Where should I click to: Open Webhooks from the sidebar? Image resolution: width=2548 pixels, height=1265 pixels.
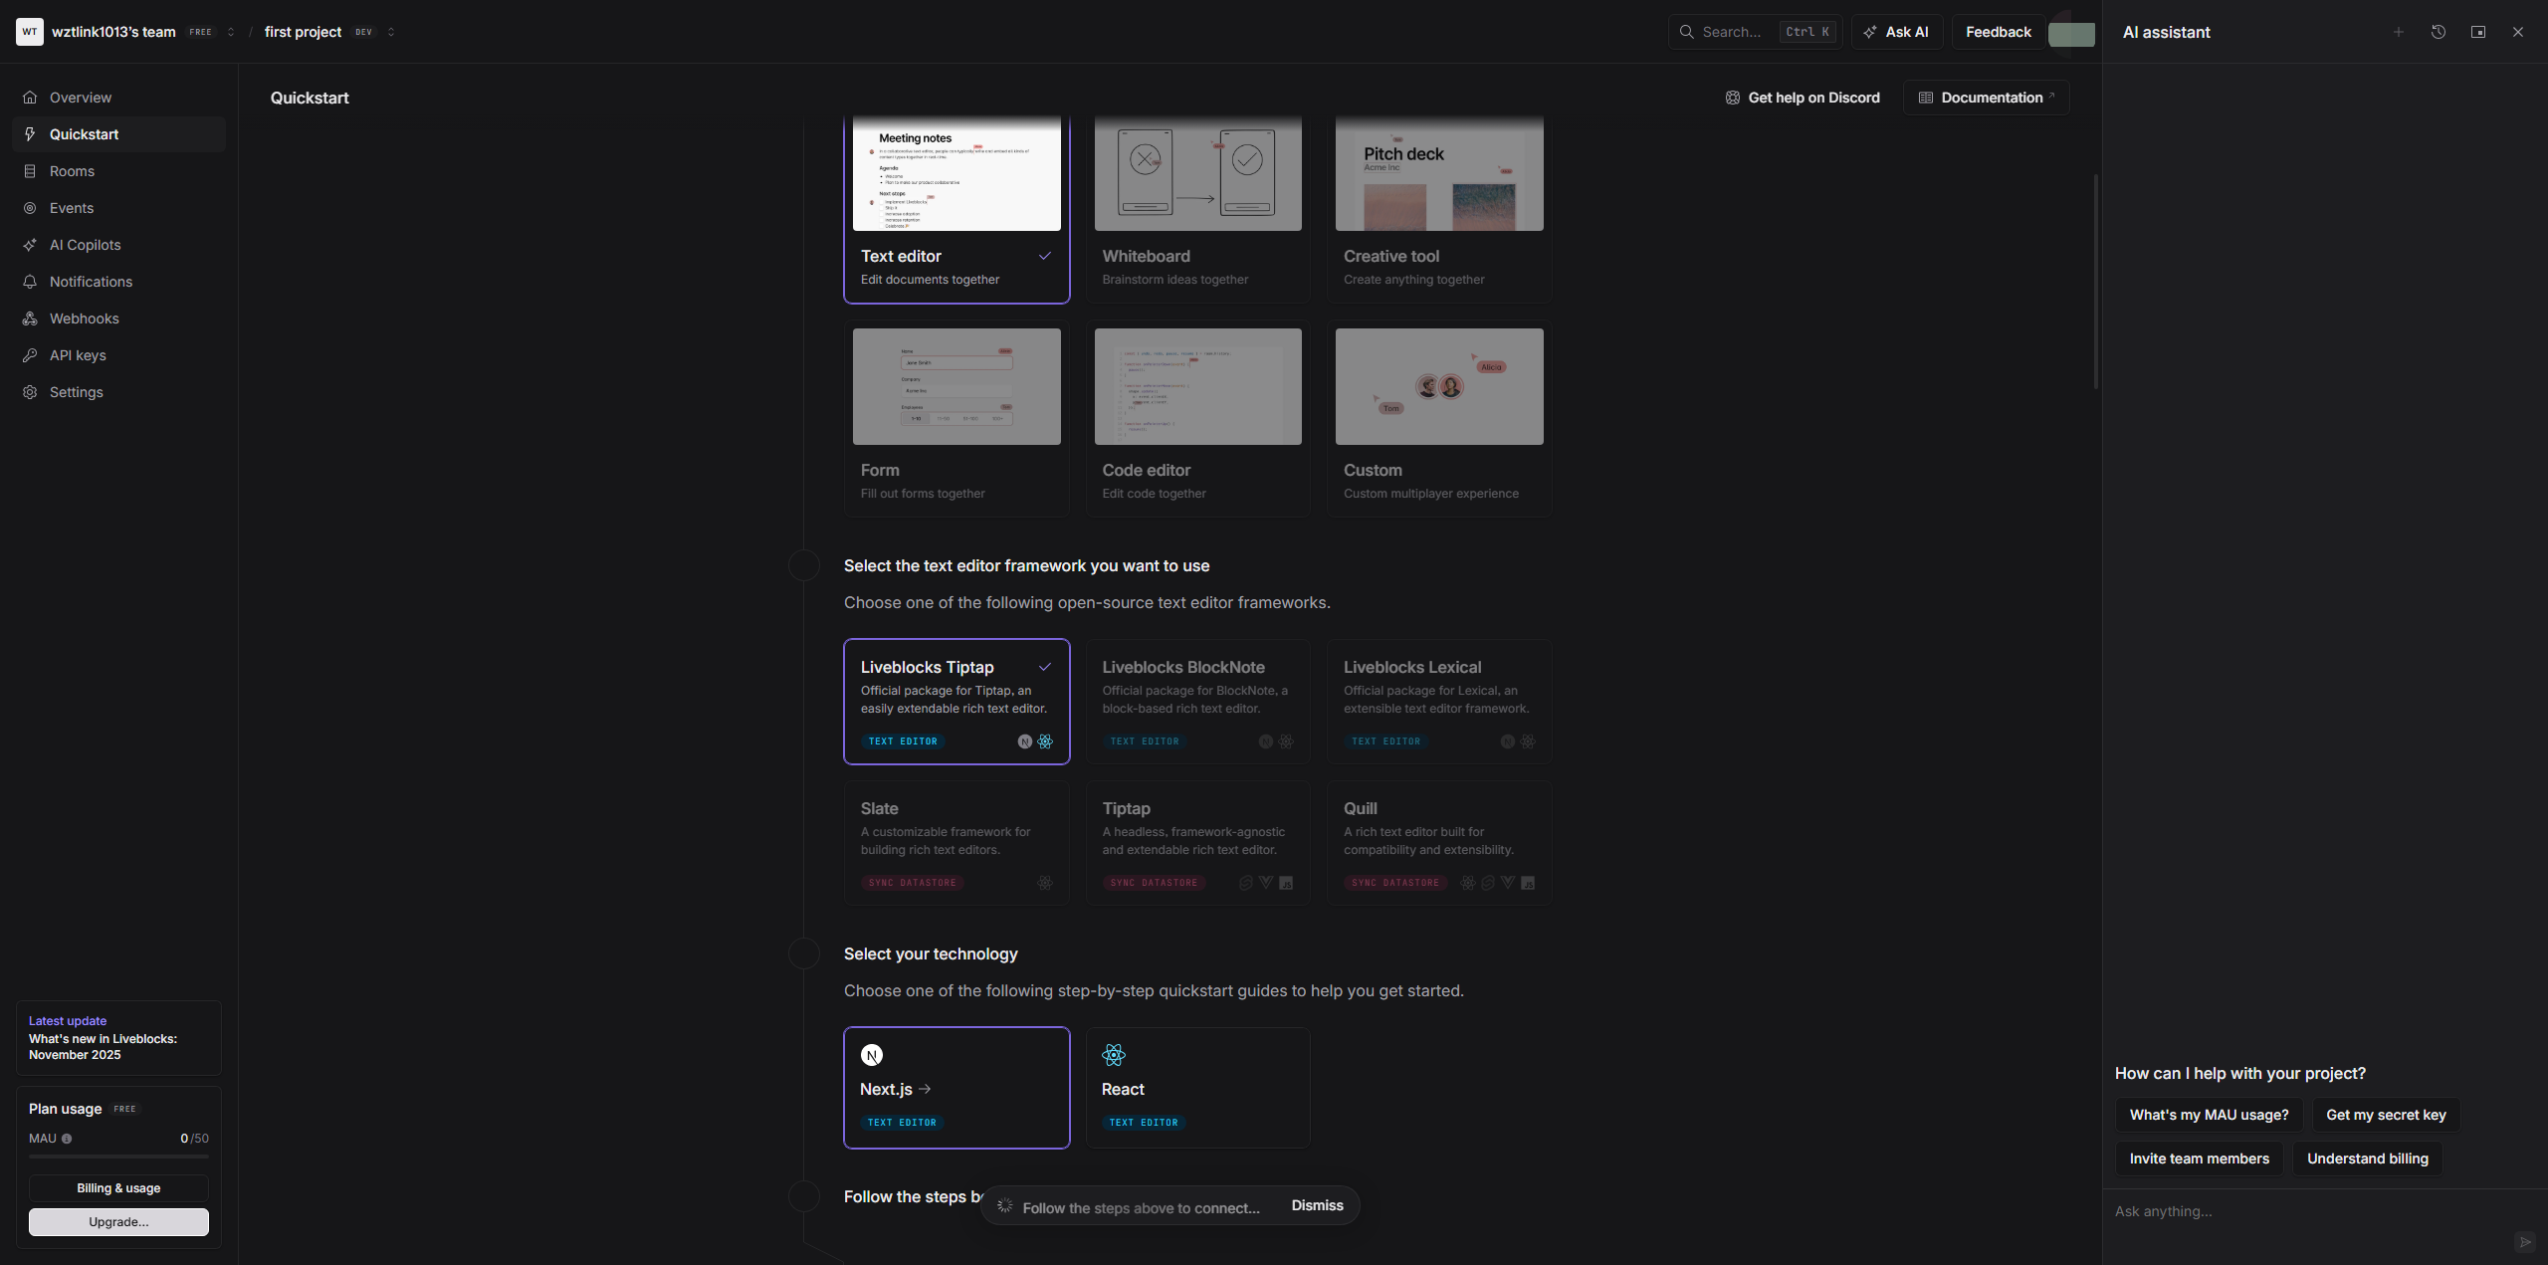coord(84,318)
